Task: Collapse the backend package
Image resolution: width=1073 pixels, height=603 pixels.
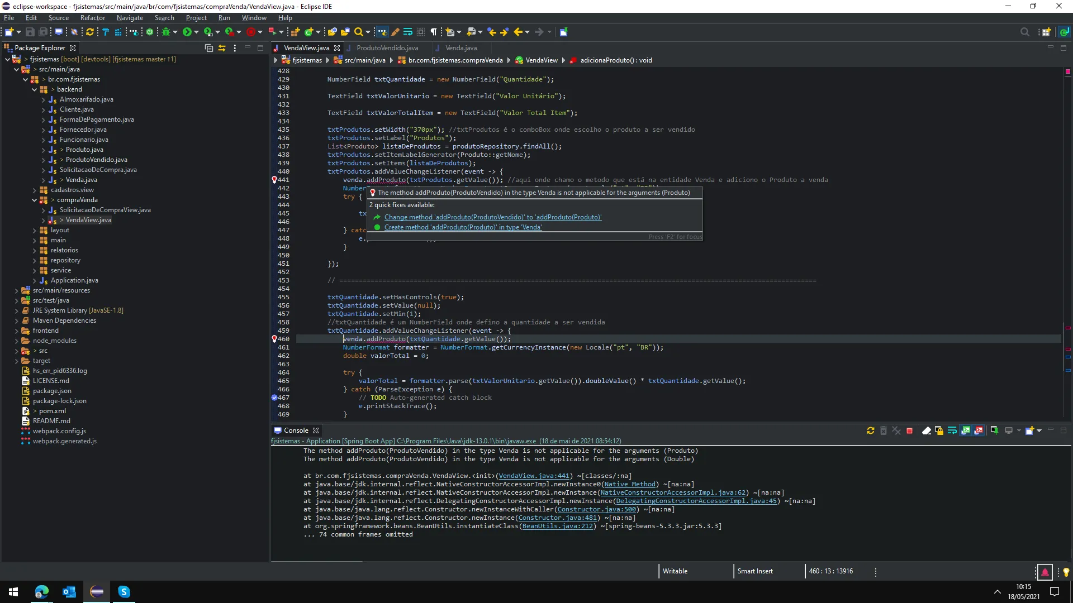Action: click(34, 89)
